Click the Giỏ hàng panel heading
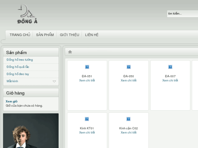Screen dimensions: 198x148 tap(15, 93)
